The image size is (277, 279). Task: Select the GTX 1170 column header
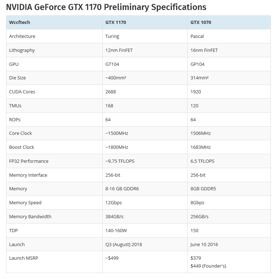pos(116,22)
